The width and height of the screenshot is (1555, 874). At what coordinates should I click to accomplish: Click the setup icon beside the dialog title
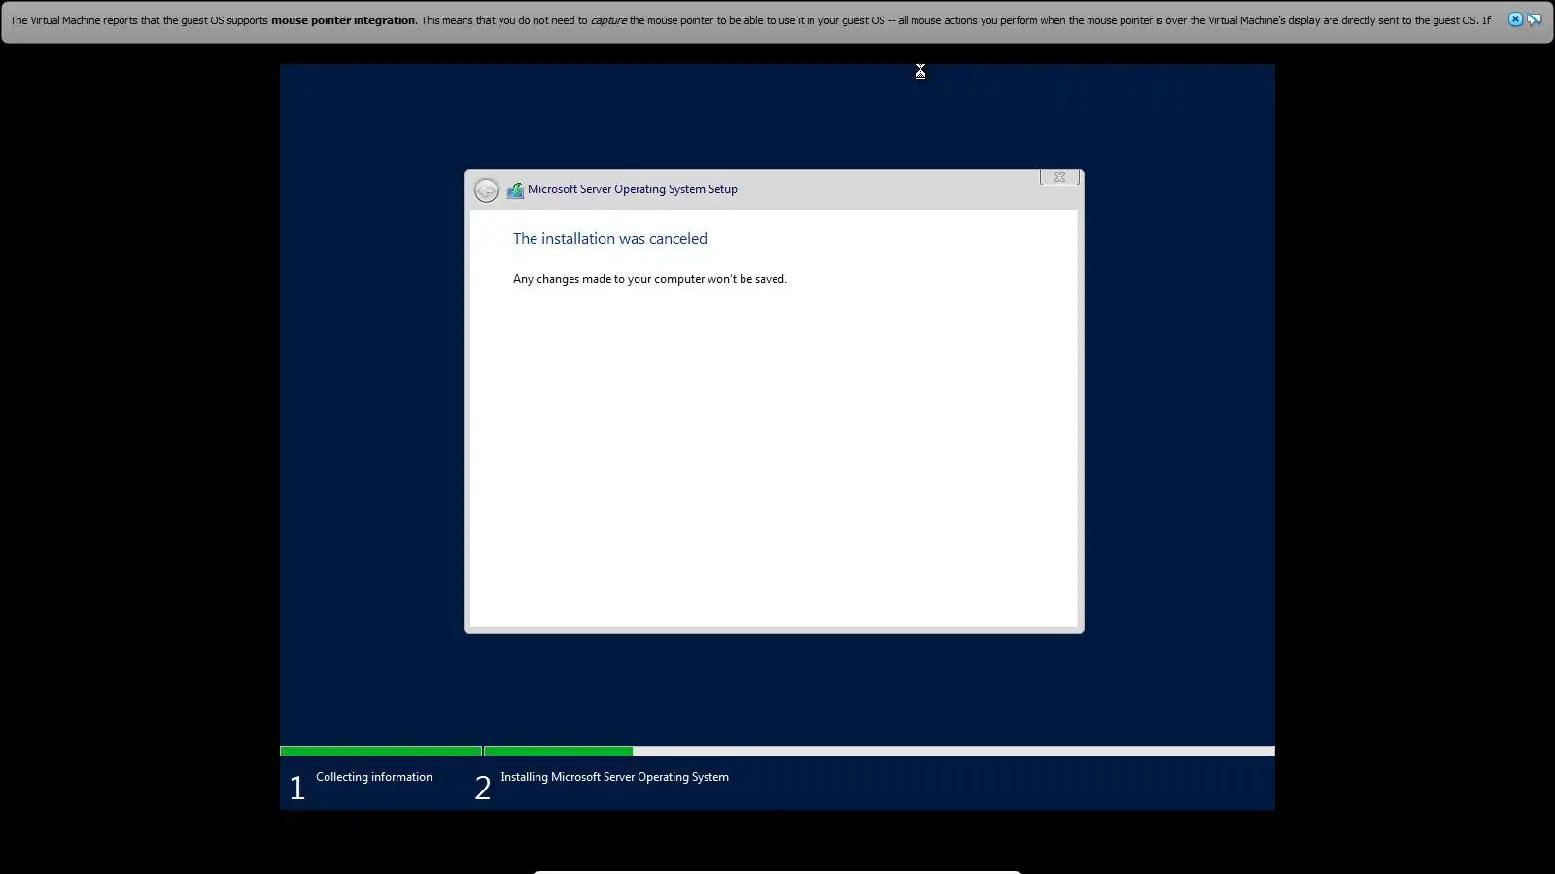[515, 190]
